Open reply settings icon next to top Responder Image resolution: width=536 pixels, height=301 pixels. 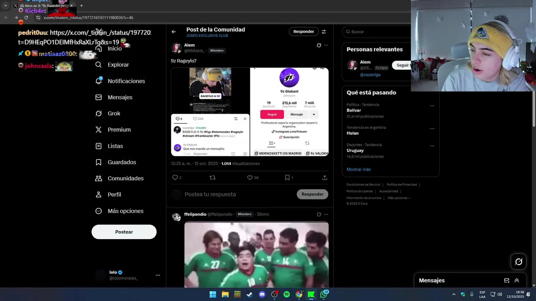click(324, 32)
